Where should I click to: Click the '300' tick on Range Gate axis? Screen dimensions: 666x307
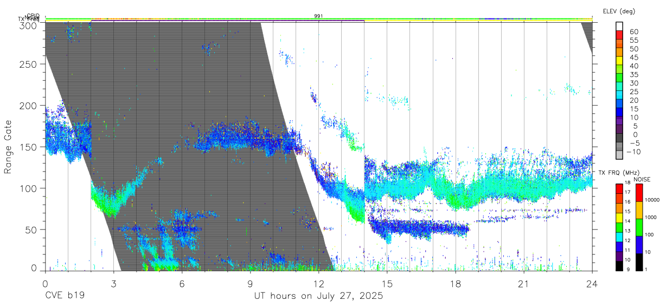(29, 25)
